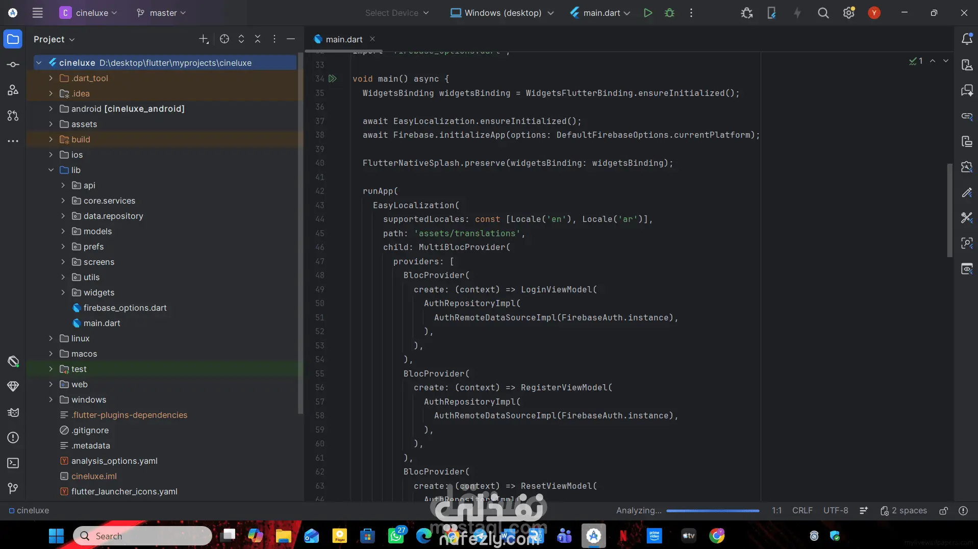Collapse the lib folder
Viewport: 978px width, 549px height.
[51, 170]
